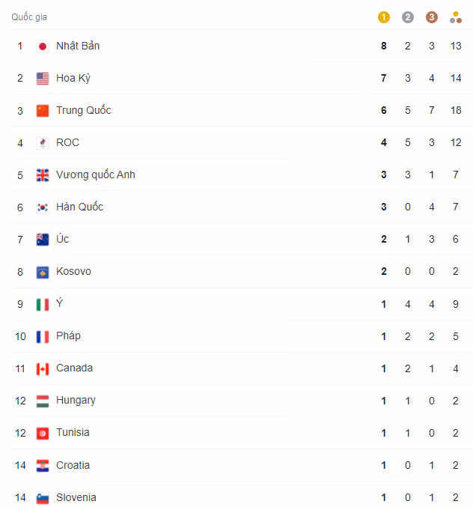Click the Tunisia flag icon
Screen dimensions: 473x507
coord(43,434)
